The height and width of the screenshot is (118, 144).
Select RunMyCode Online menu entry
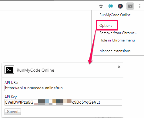[x=115, y=15]
